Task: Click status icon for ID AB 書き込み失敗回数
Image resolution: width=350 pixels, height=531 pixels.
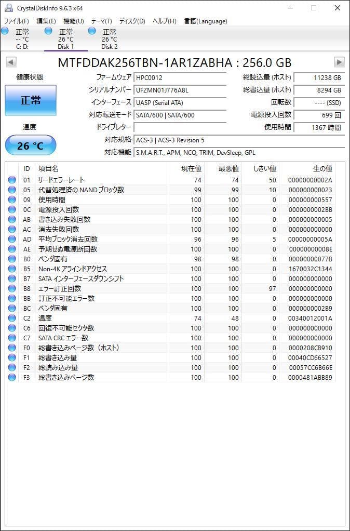Action: pos(12,219)
